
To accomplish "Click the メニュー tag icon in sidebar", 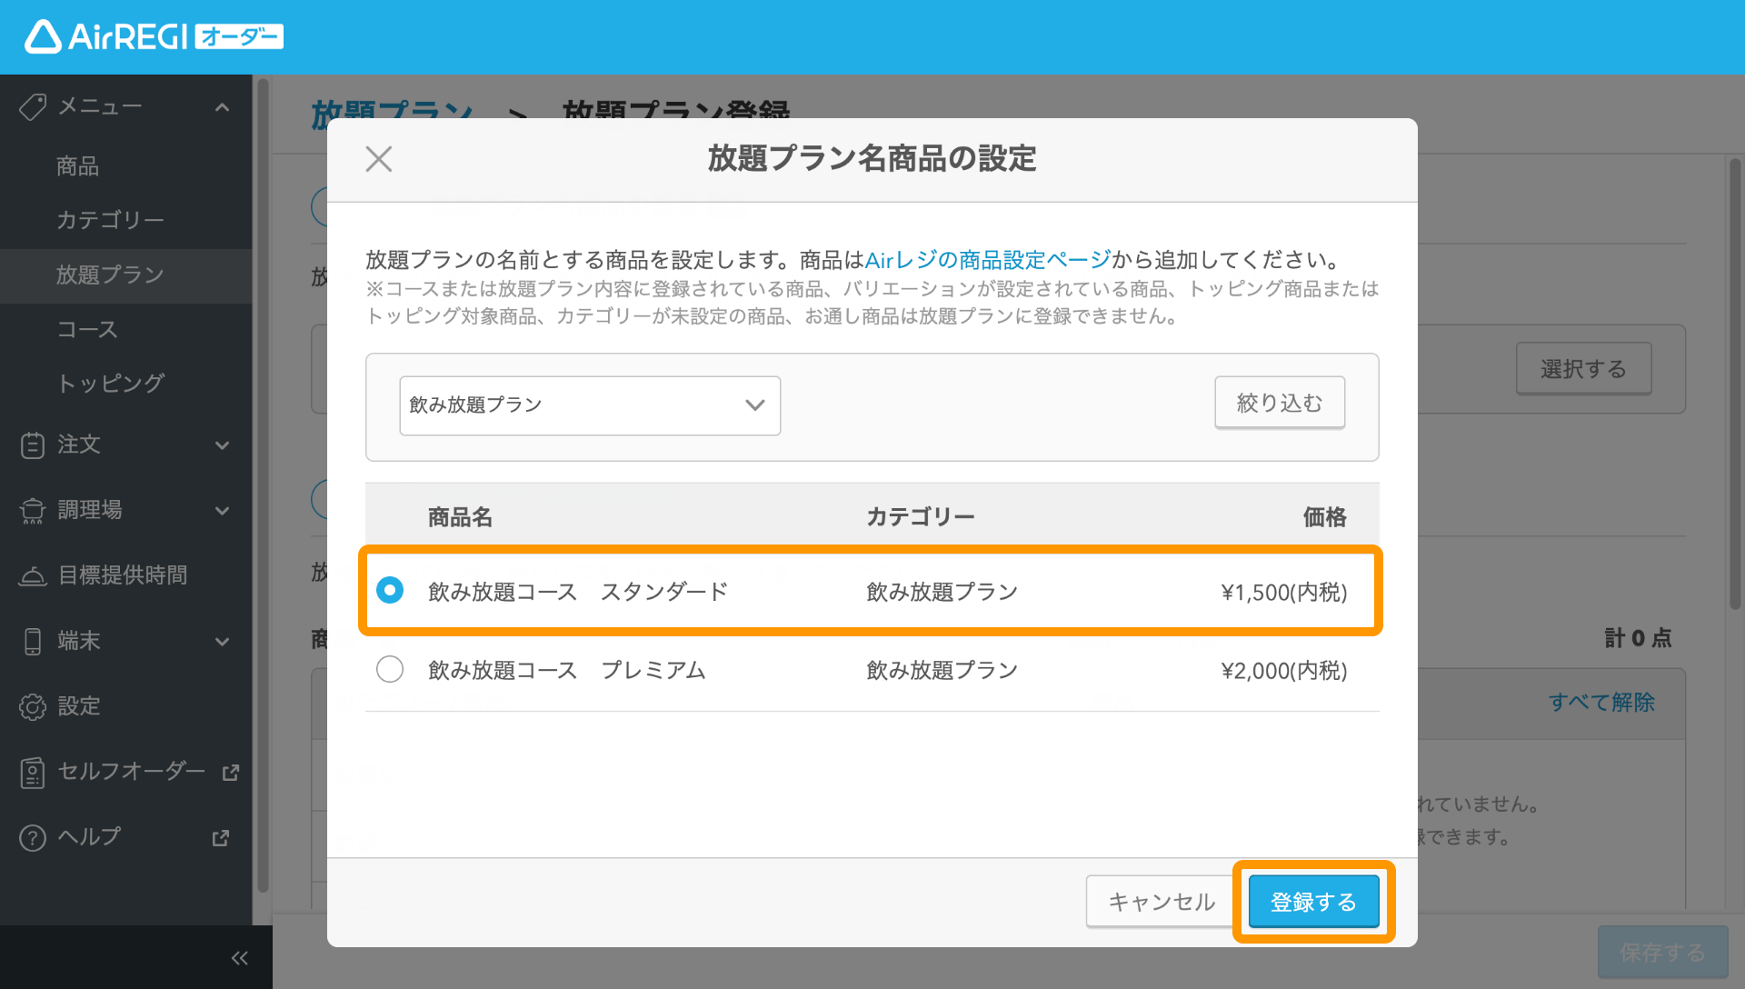I will tap(33, 107).
